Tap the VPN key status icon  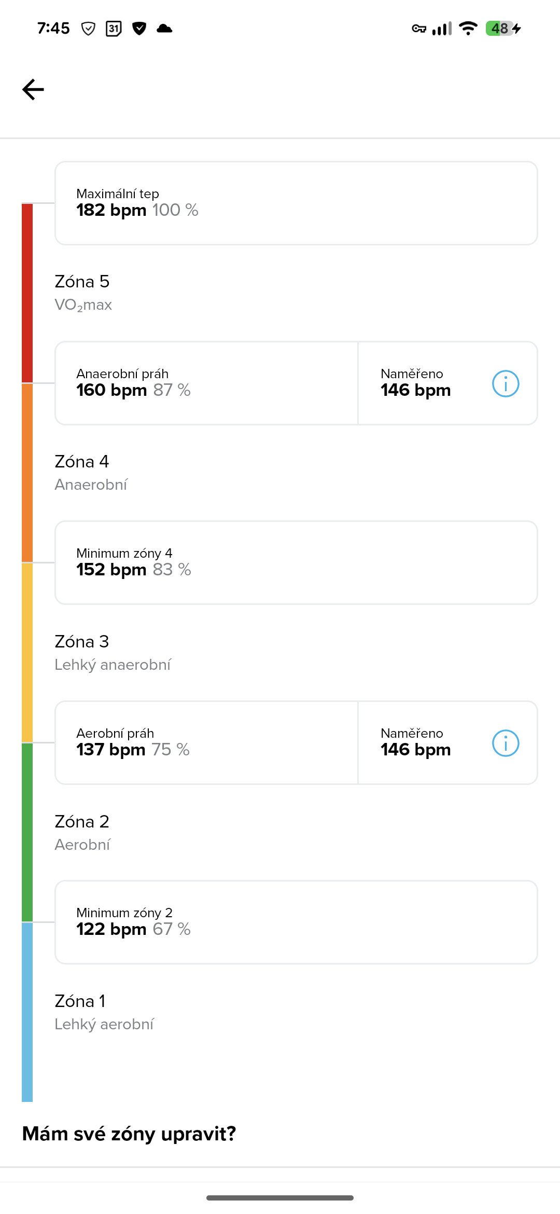[x=418, y=29]
